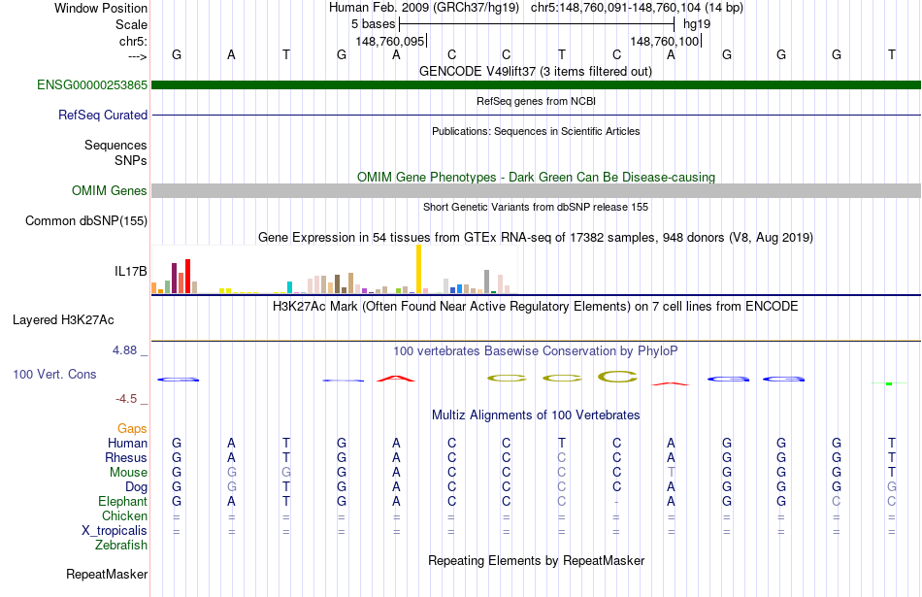
Task: Select the dark green ENSG00000253865 gene bar
Action: (536, 84)
